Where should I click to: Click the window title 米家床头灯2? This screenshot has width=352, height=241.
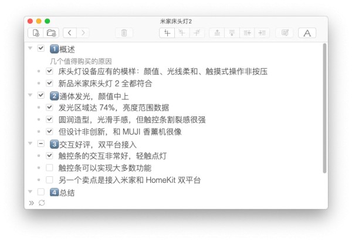176,22
